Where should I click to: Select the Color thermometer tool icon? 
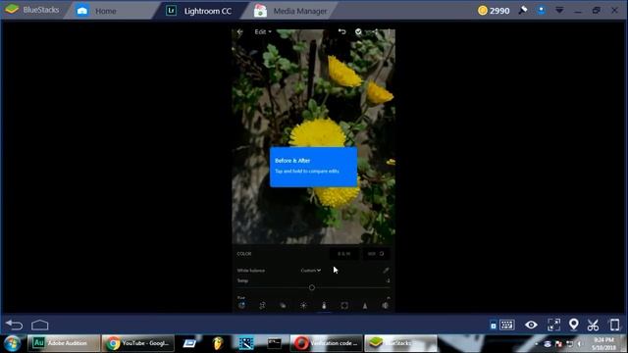(x=324, y=306)
